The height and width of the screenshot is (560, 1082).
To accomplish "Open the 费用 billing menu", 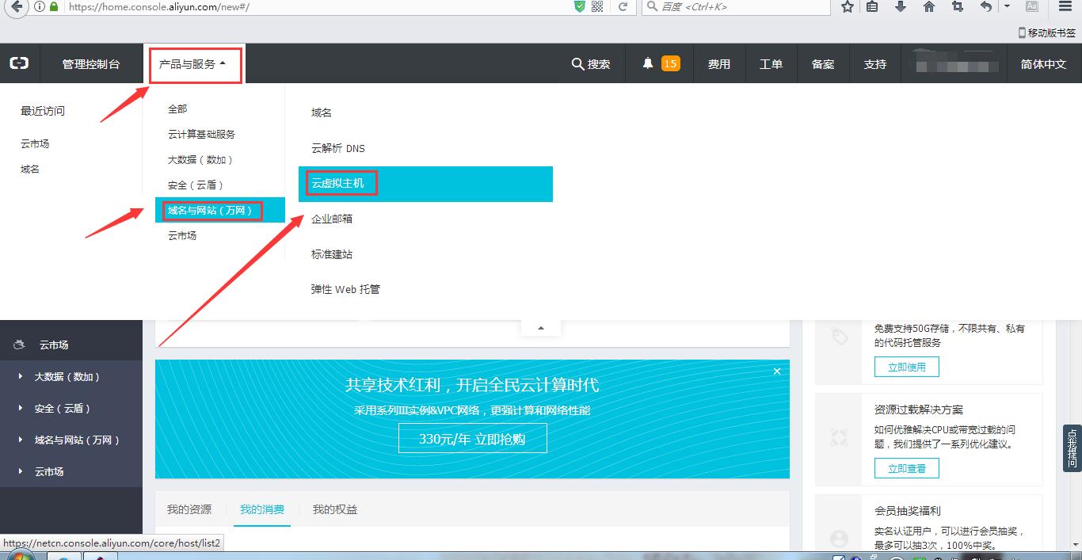I will (719, 64).
